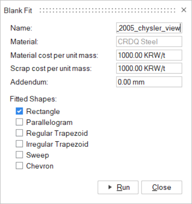Click the Addendum value field
Image resolution: width=192 pixels, height=204 pixels.
pos(149,82)
